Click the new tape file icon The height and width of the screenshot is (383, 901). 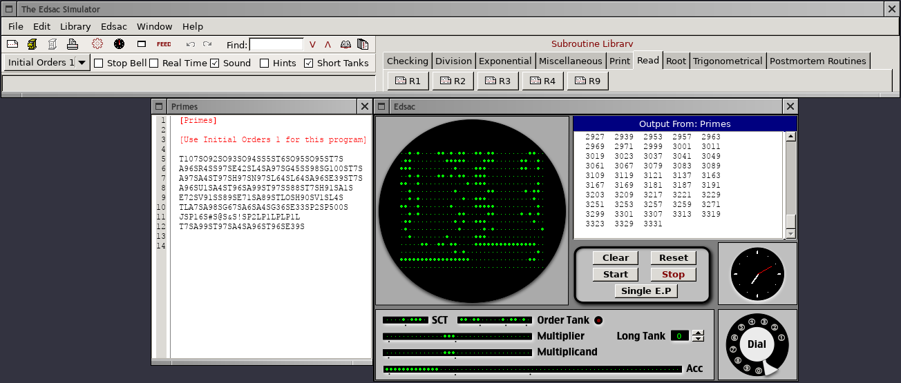click(x=12, y=44)
